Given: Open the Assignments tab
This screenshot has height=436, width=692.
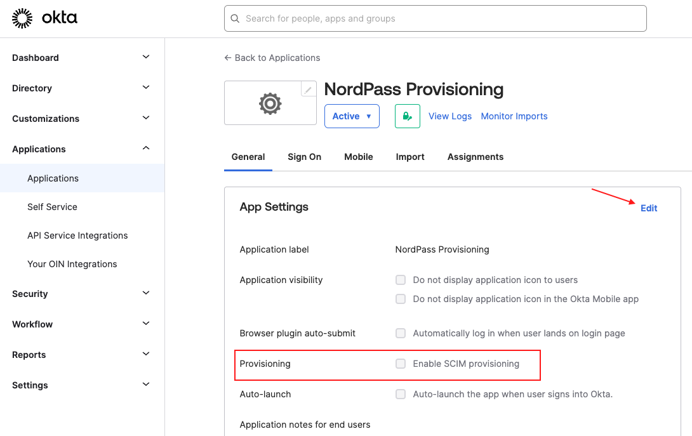Looking at the screenshot, I should pos(476,157).
